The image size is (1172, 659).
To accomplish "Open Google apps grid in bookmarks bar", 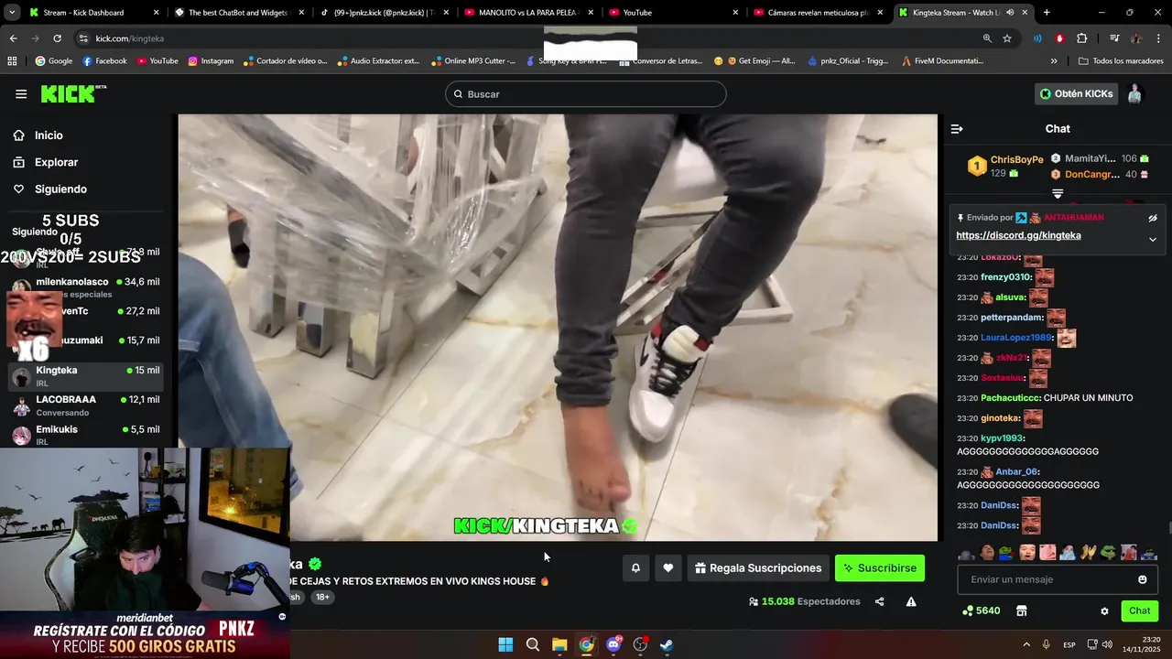I will (x=12, y=61).
